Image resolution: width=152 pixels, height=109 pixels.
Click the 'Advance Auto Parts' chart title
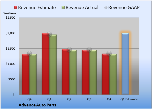click(37, 105)
